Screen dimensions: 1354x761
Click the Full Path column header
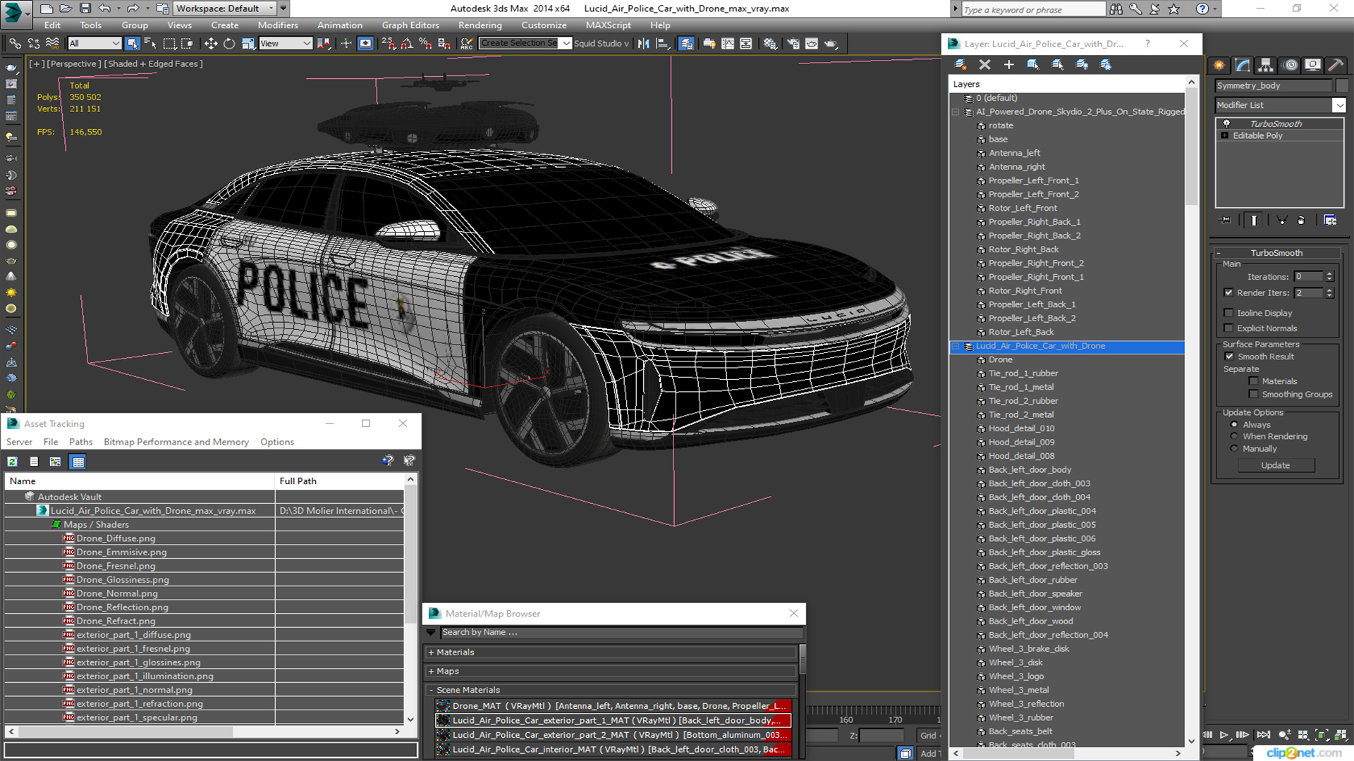coord(339,481)
